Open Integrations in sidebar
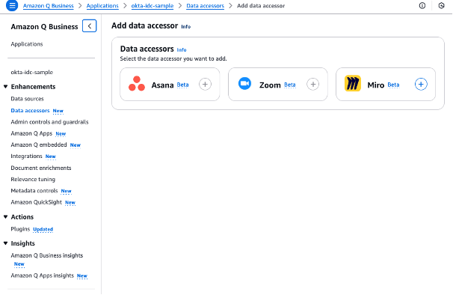Image resolution: width=453 pixels, height=295 pixels. click(26, 156)
